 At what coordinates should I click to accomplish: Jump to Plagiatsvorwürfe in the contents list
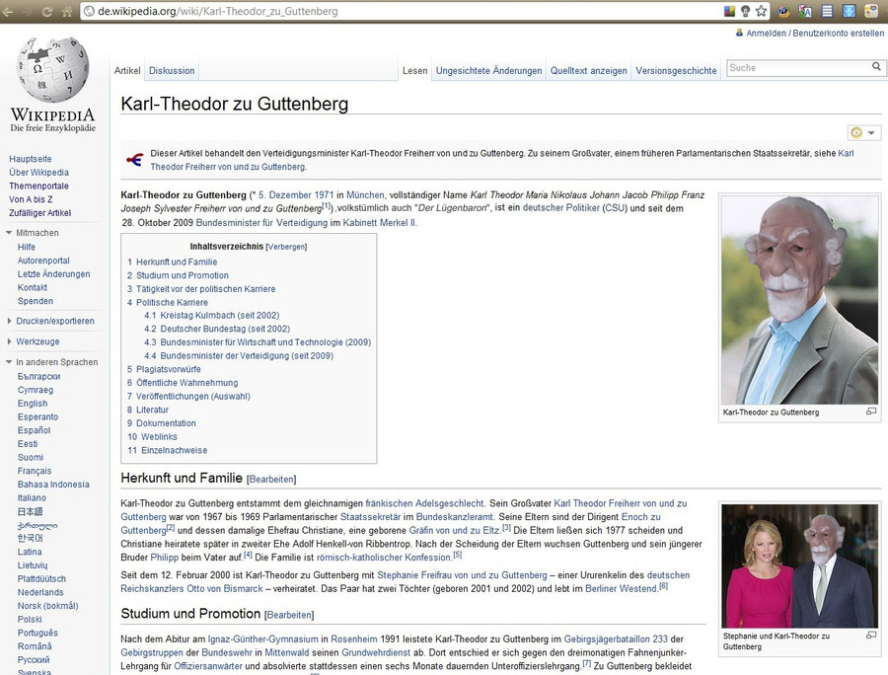click(168, 369)
